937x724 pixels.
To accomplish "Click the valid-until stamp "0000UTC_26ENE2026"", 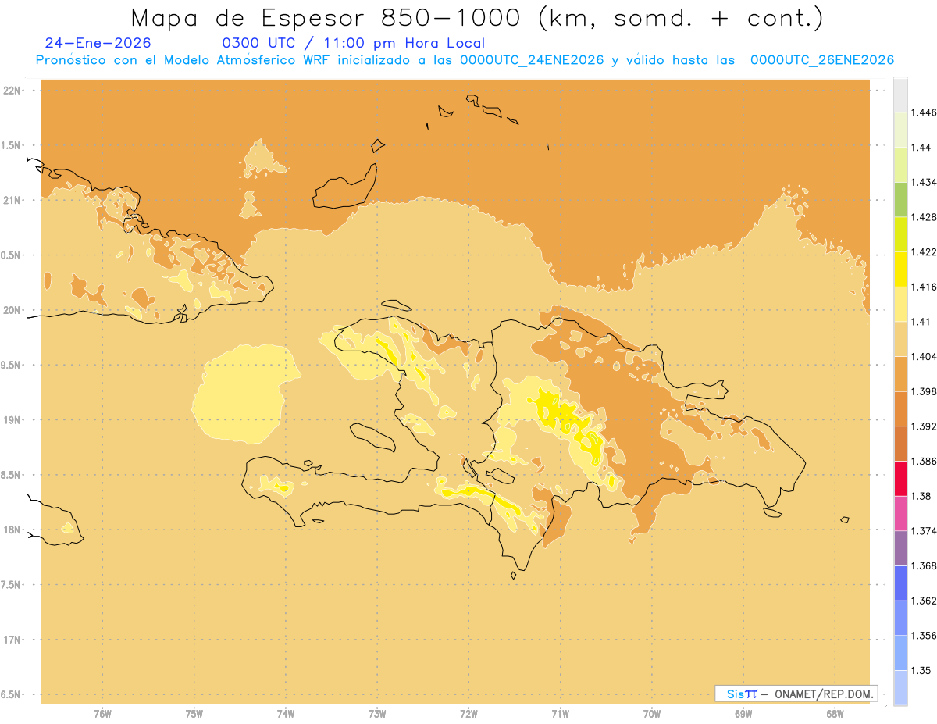I will 822,60.
